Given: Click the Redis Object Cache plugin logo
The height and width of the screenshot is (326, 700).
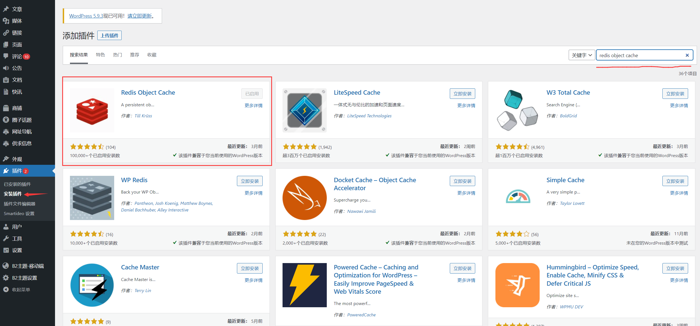Looking at the screenshot, I should pos(92,110).
